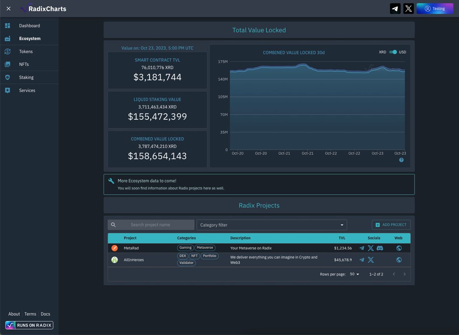Click the USD label beside the toggle
Image resolution: width=459 pixels, height=335 pixels.
[x=402, y=52]
